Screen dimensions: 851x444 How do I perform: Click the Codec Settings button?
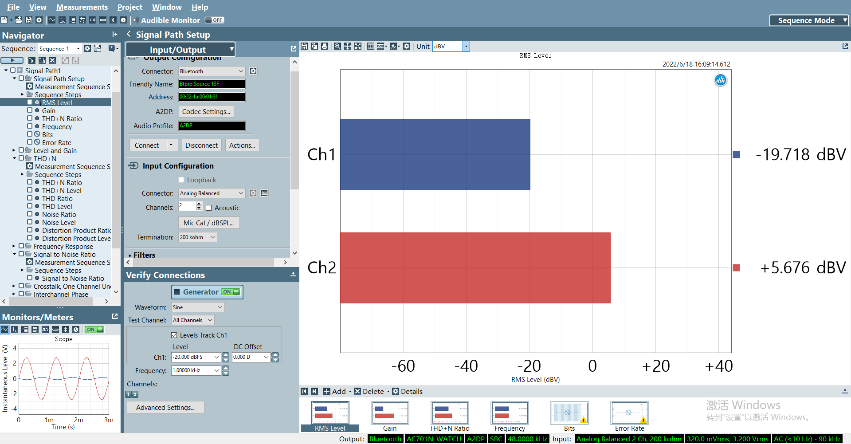(206, 112)
